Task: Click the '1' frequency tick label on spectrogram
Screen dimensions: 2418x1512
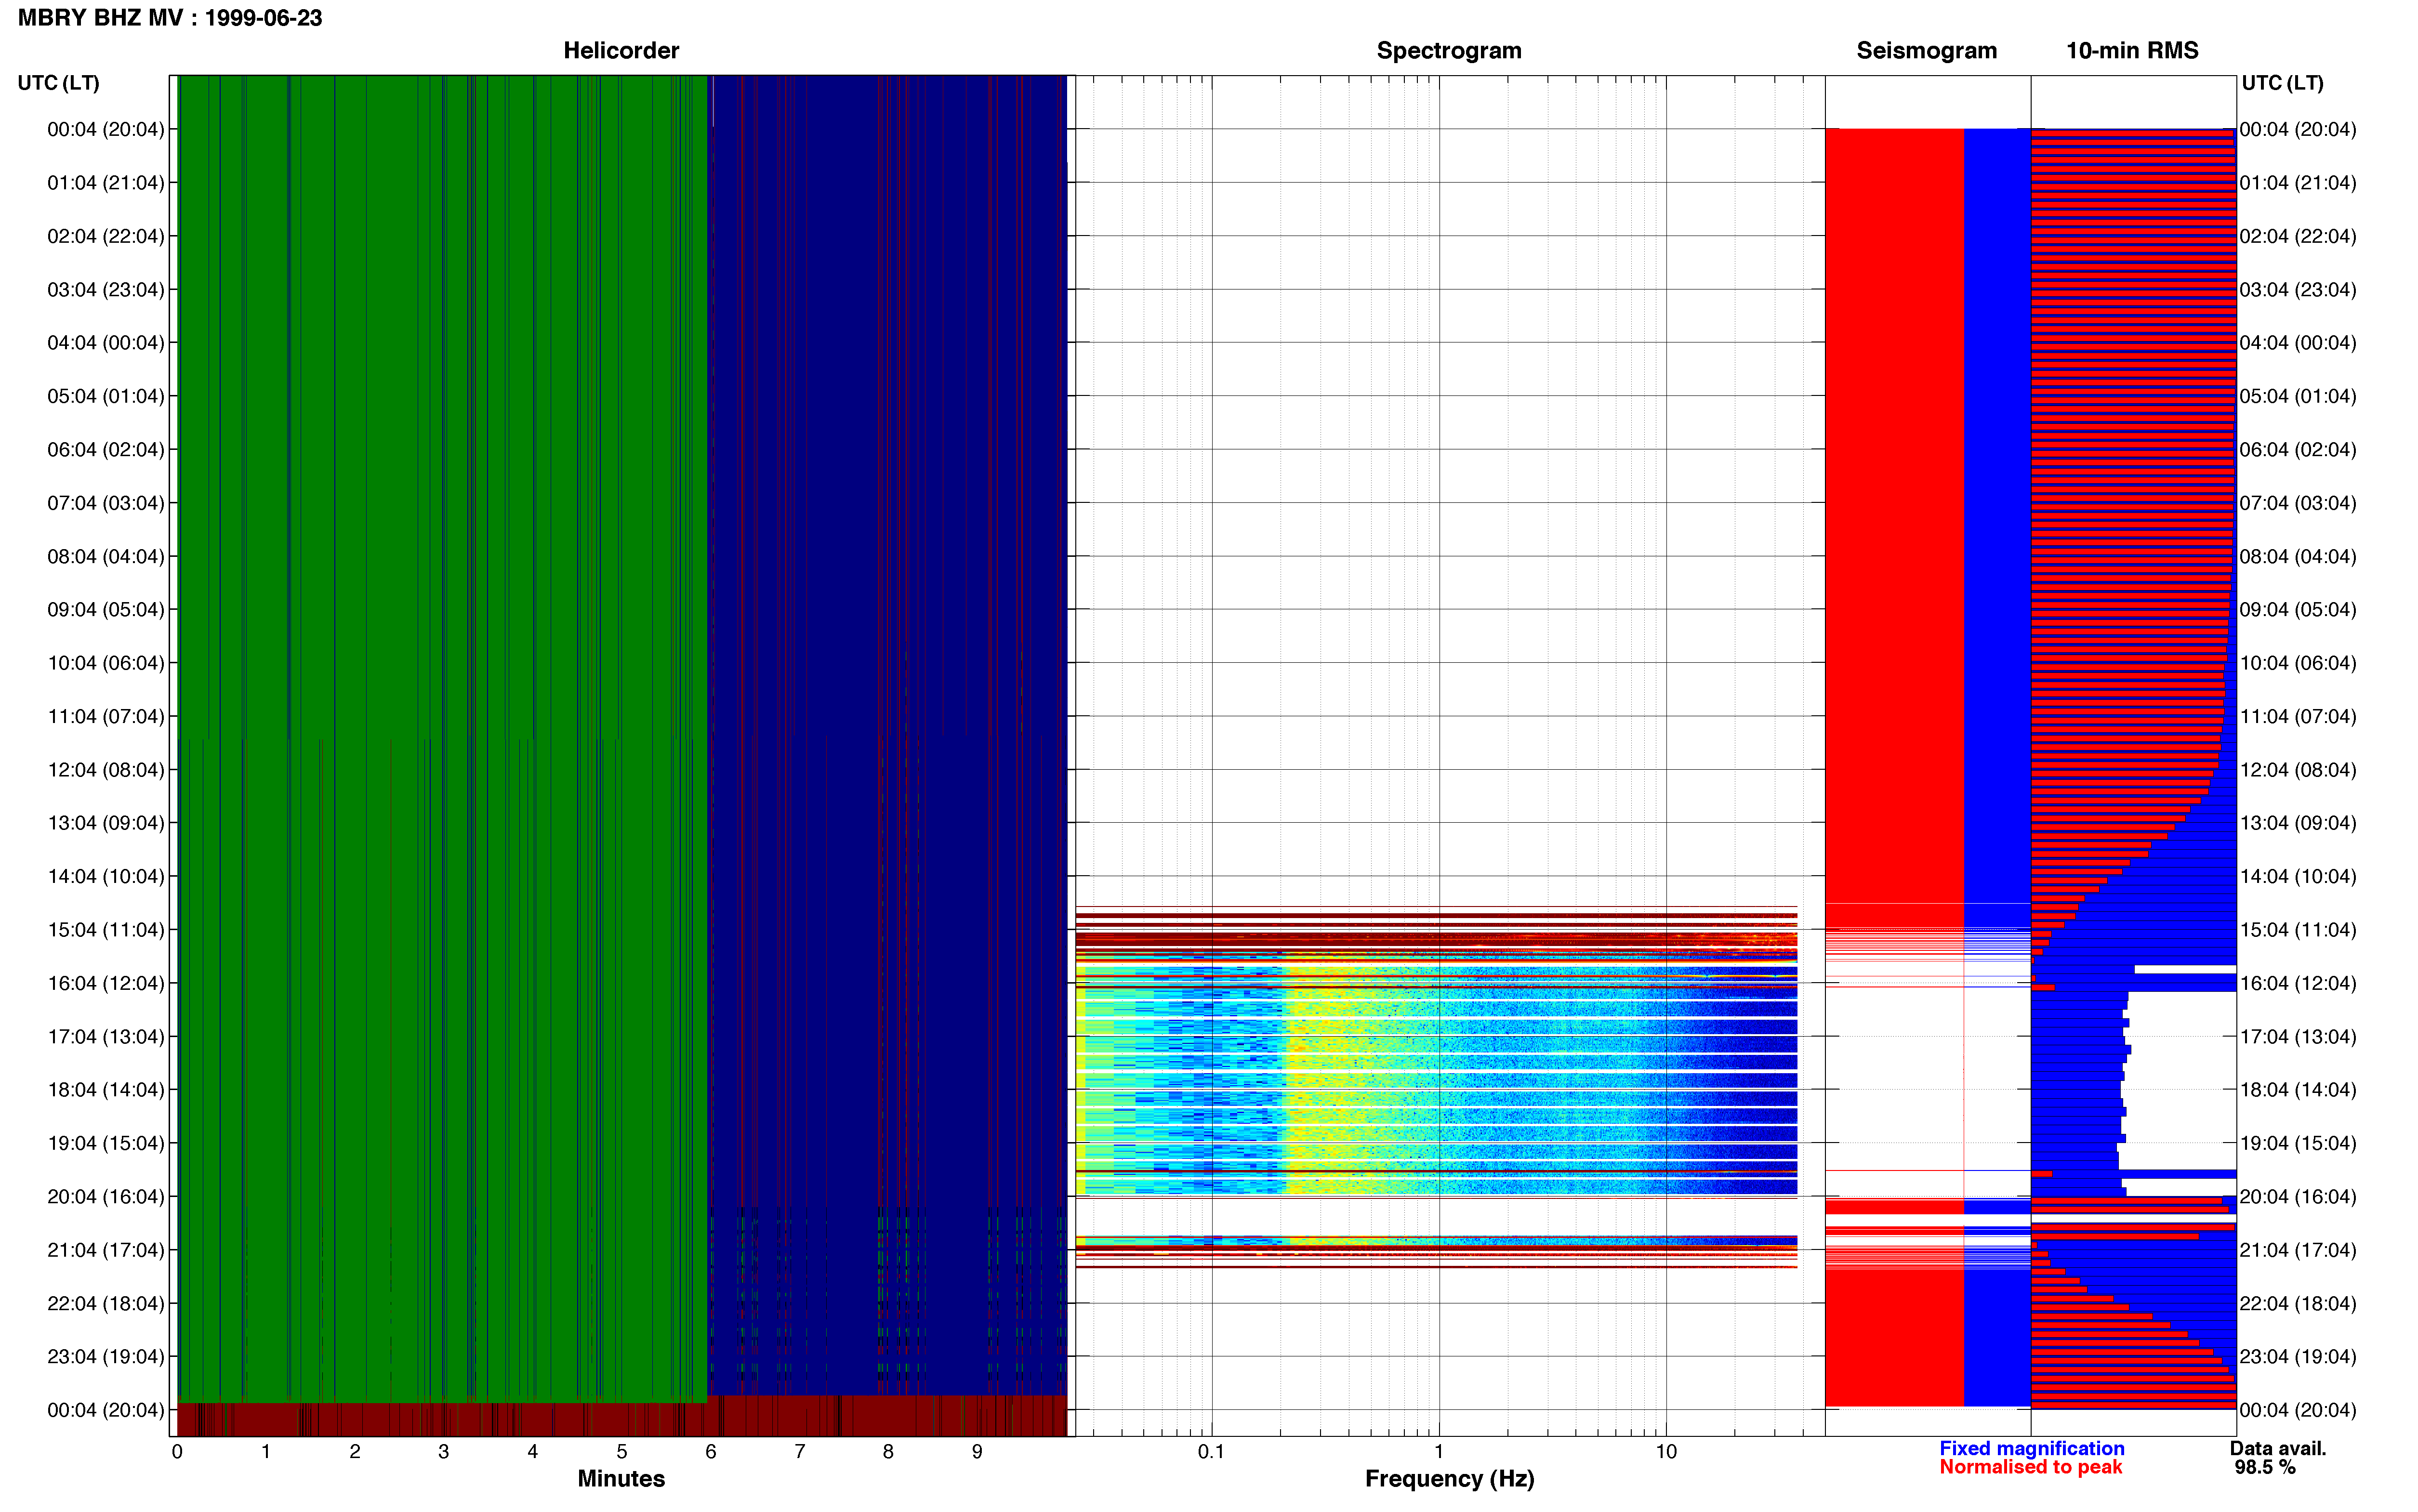Action: tap(1439, 1452)
